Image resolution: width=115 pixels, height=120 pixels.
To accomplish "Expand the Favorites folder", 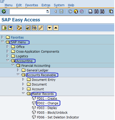I will tap(2, 37).
